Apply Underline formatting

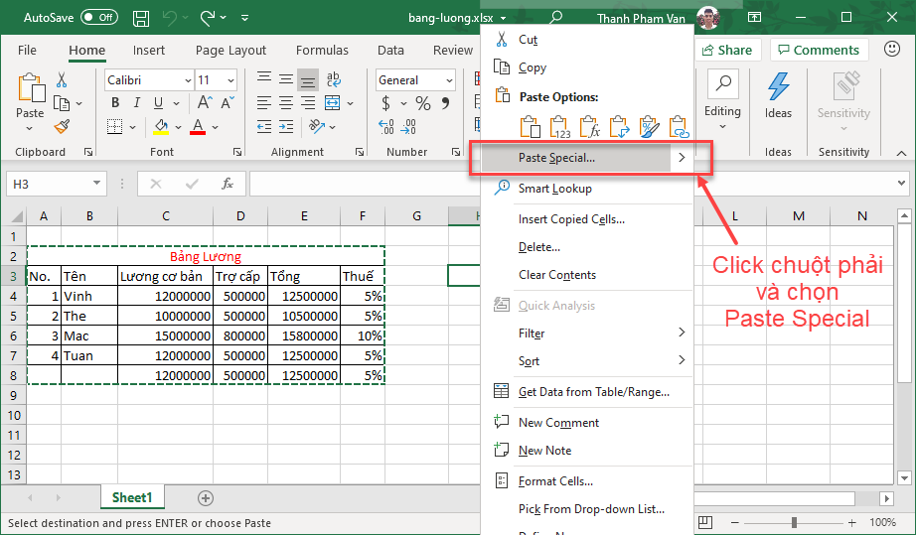158,103
